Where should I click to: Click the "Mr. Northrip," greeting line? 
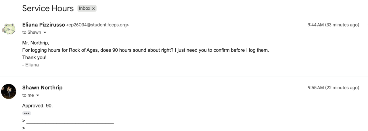coord(36,43)
